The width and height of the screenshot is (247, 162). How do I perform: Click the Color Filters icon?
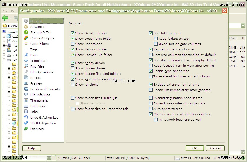[26, 44]
